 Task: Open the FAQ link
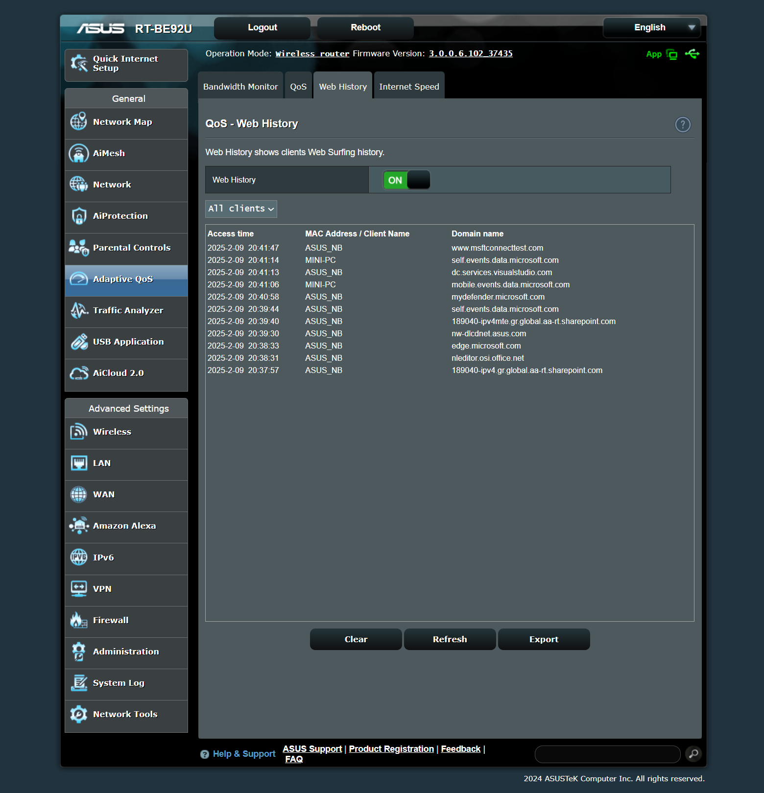tap(294, 759)
